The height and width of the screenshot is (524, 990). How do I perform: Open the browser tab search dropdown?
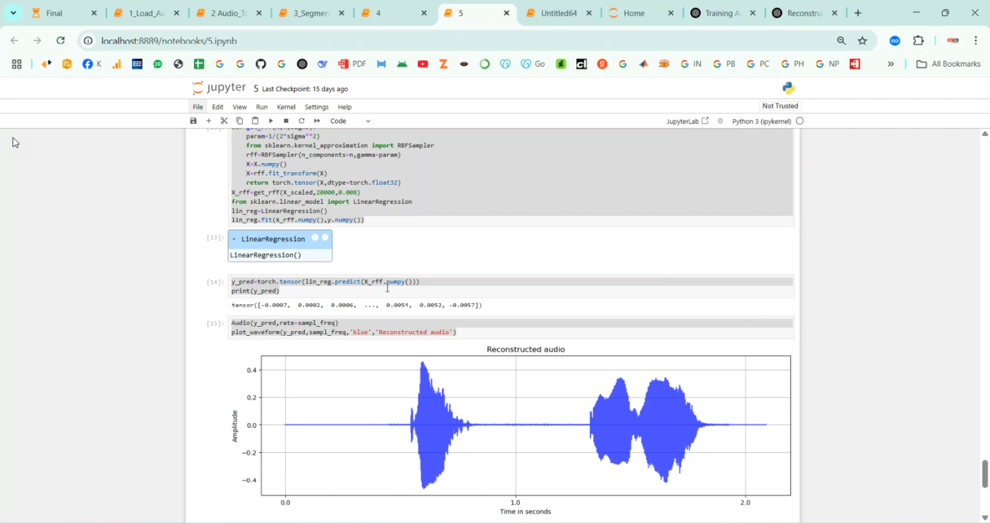(13, 13)
